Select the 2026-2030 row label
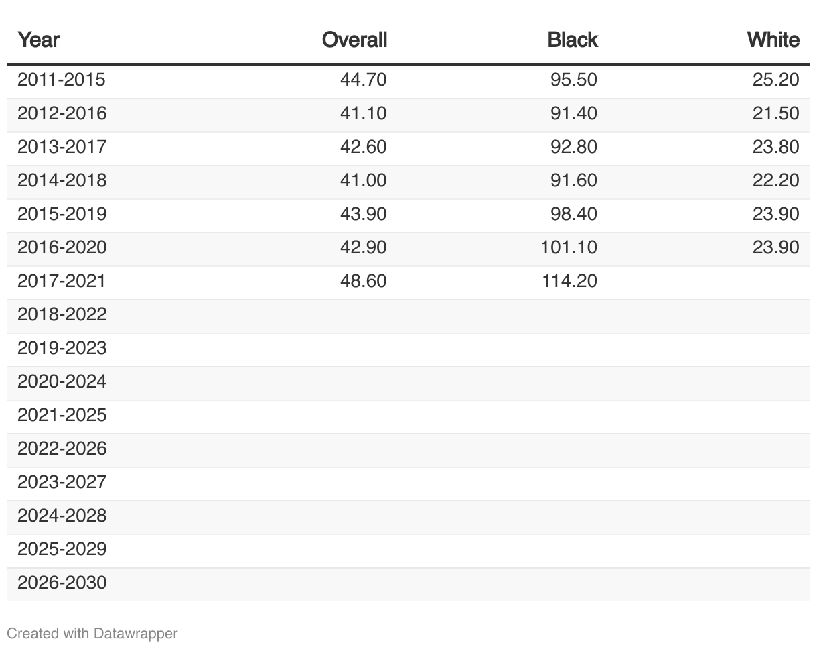Screen dimensions: 817x649 pyautogui.click(x=62, y=583)
